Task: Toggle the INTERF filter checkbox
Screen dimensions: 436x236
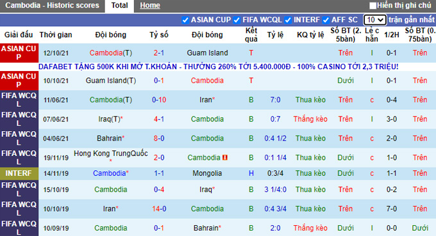Action: [x=288, y=20]
